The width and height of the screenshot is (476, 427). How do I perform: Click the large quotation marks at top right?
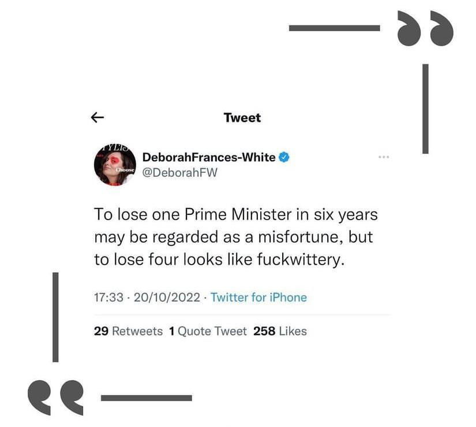[x=425, y=30]
